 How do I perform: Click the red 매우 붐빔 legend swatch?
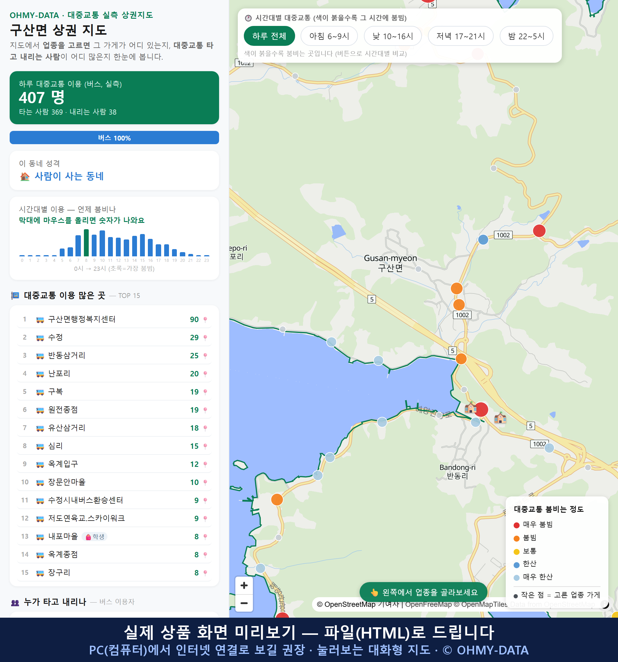(x=516, y=525)
